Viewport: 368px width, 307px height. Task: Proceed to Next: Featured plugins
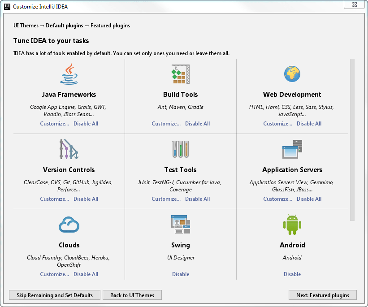(323, 295)
